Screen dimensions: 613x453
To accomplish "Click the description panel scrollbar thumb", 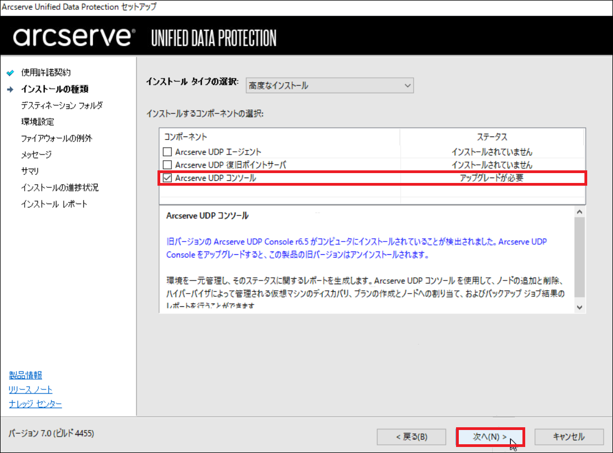I will click(x=580, y=257).
